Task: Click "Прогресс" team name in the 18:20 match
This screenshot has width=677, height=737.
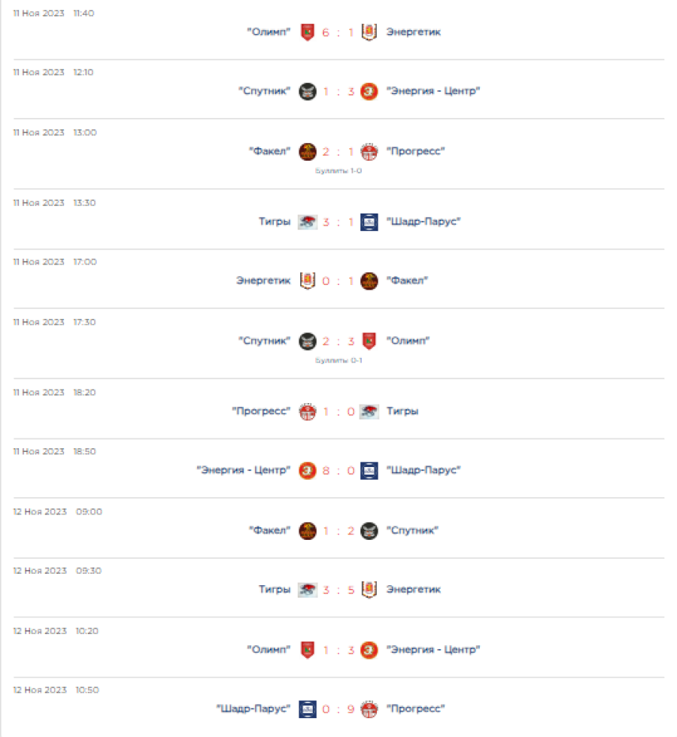Action: [261, 411]
